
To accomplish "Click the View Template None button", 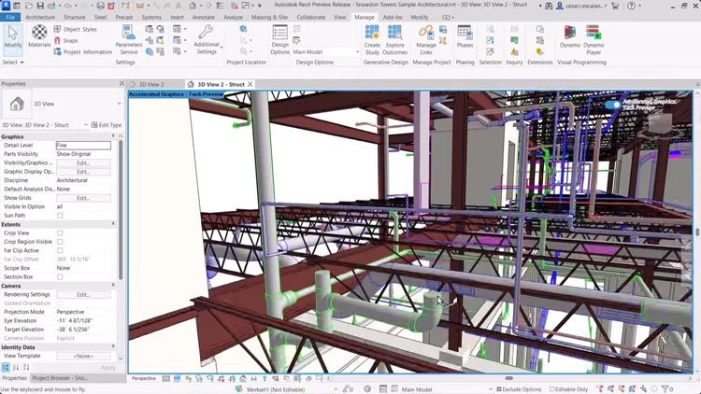I will (x=83, y=356).
